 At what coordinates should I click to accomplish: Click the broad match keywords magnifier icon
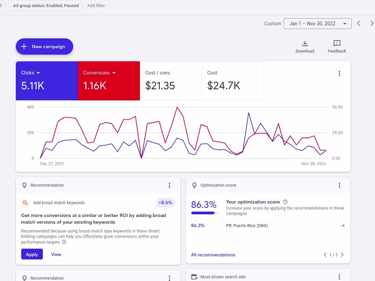(25, 203)
